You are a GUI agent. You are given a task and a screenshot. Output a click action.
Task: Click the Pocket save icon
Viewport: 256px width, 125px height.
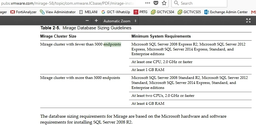[156, 3]
